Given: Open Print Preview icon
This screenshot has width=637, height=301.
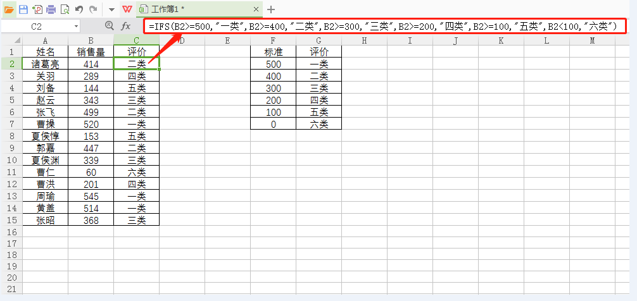Looking at the screenshot, I should coord(65,9).
